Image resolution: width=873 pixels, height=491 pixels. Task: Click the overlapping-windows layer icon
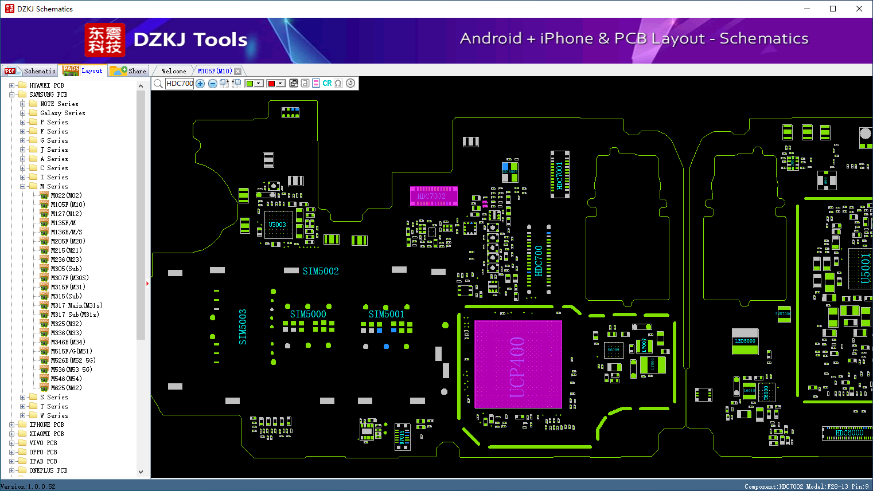coord(294,84)
